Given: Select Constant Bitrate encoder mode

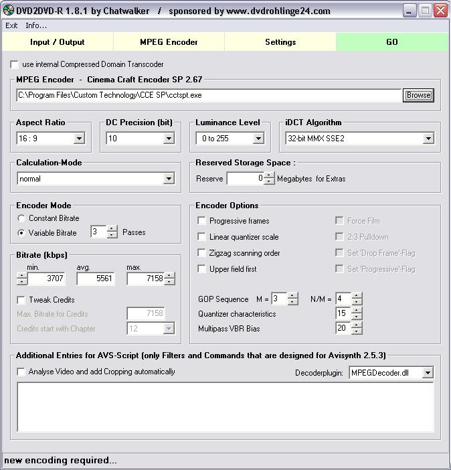Looking at the screenshot, I should coord(21,218).
